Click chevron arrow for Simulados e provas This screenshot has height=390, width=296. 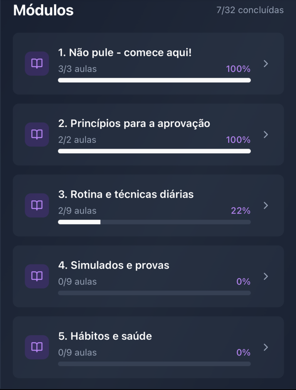pos(266,276)
